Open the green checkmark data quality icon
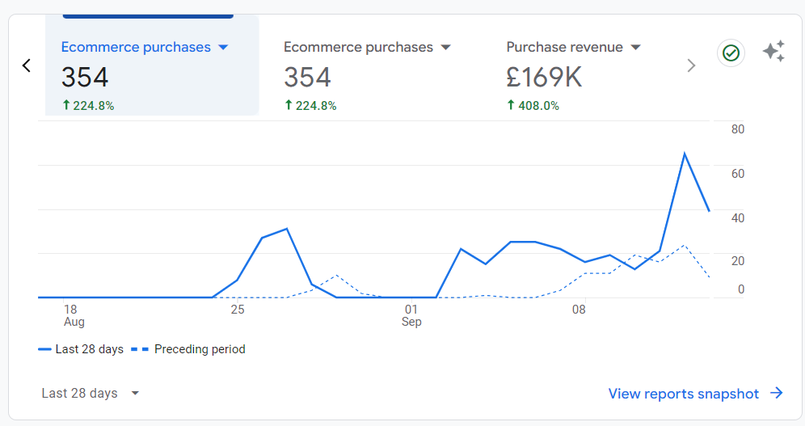 [x=731, y=53]
